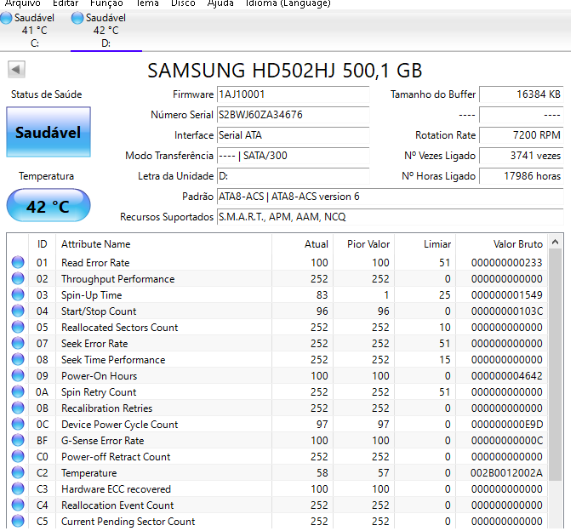Image resolution: width=582 pixels, height=531 pixels.
Task: Click the buffer size 16384 KB field
Action: pyautogui.click(x=522, y=94)
